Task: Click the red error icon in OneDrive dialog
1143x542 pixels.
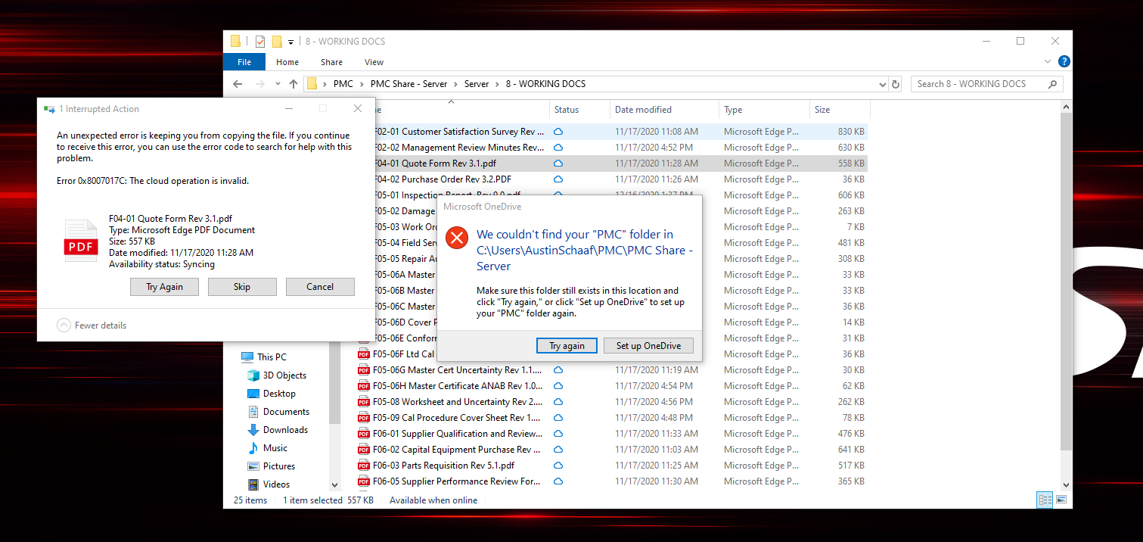Action: coord(457,238)
